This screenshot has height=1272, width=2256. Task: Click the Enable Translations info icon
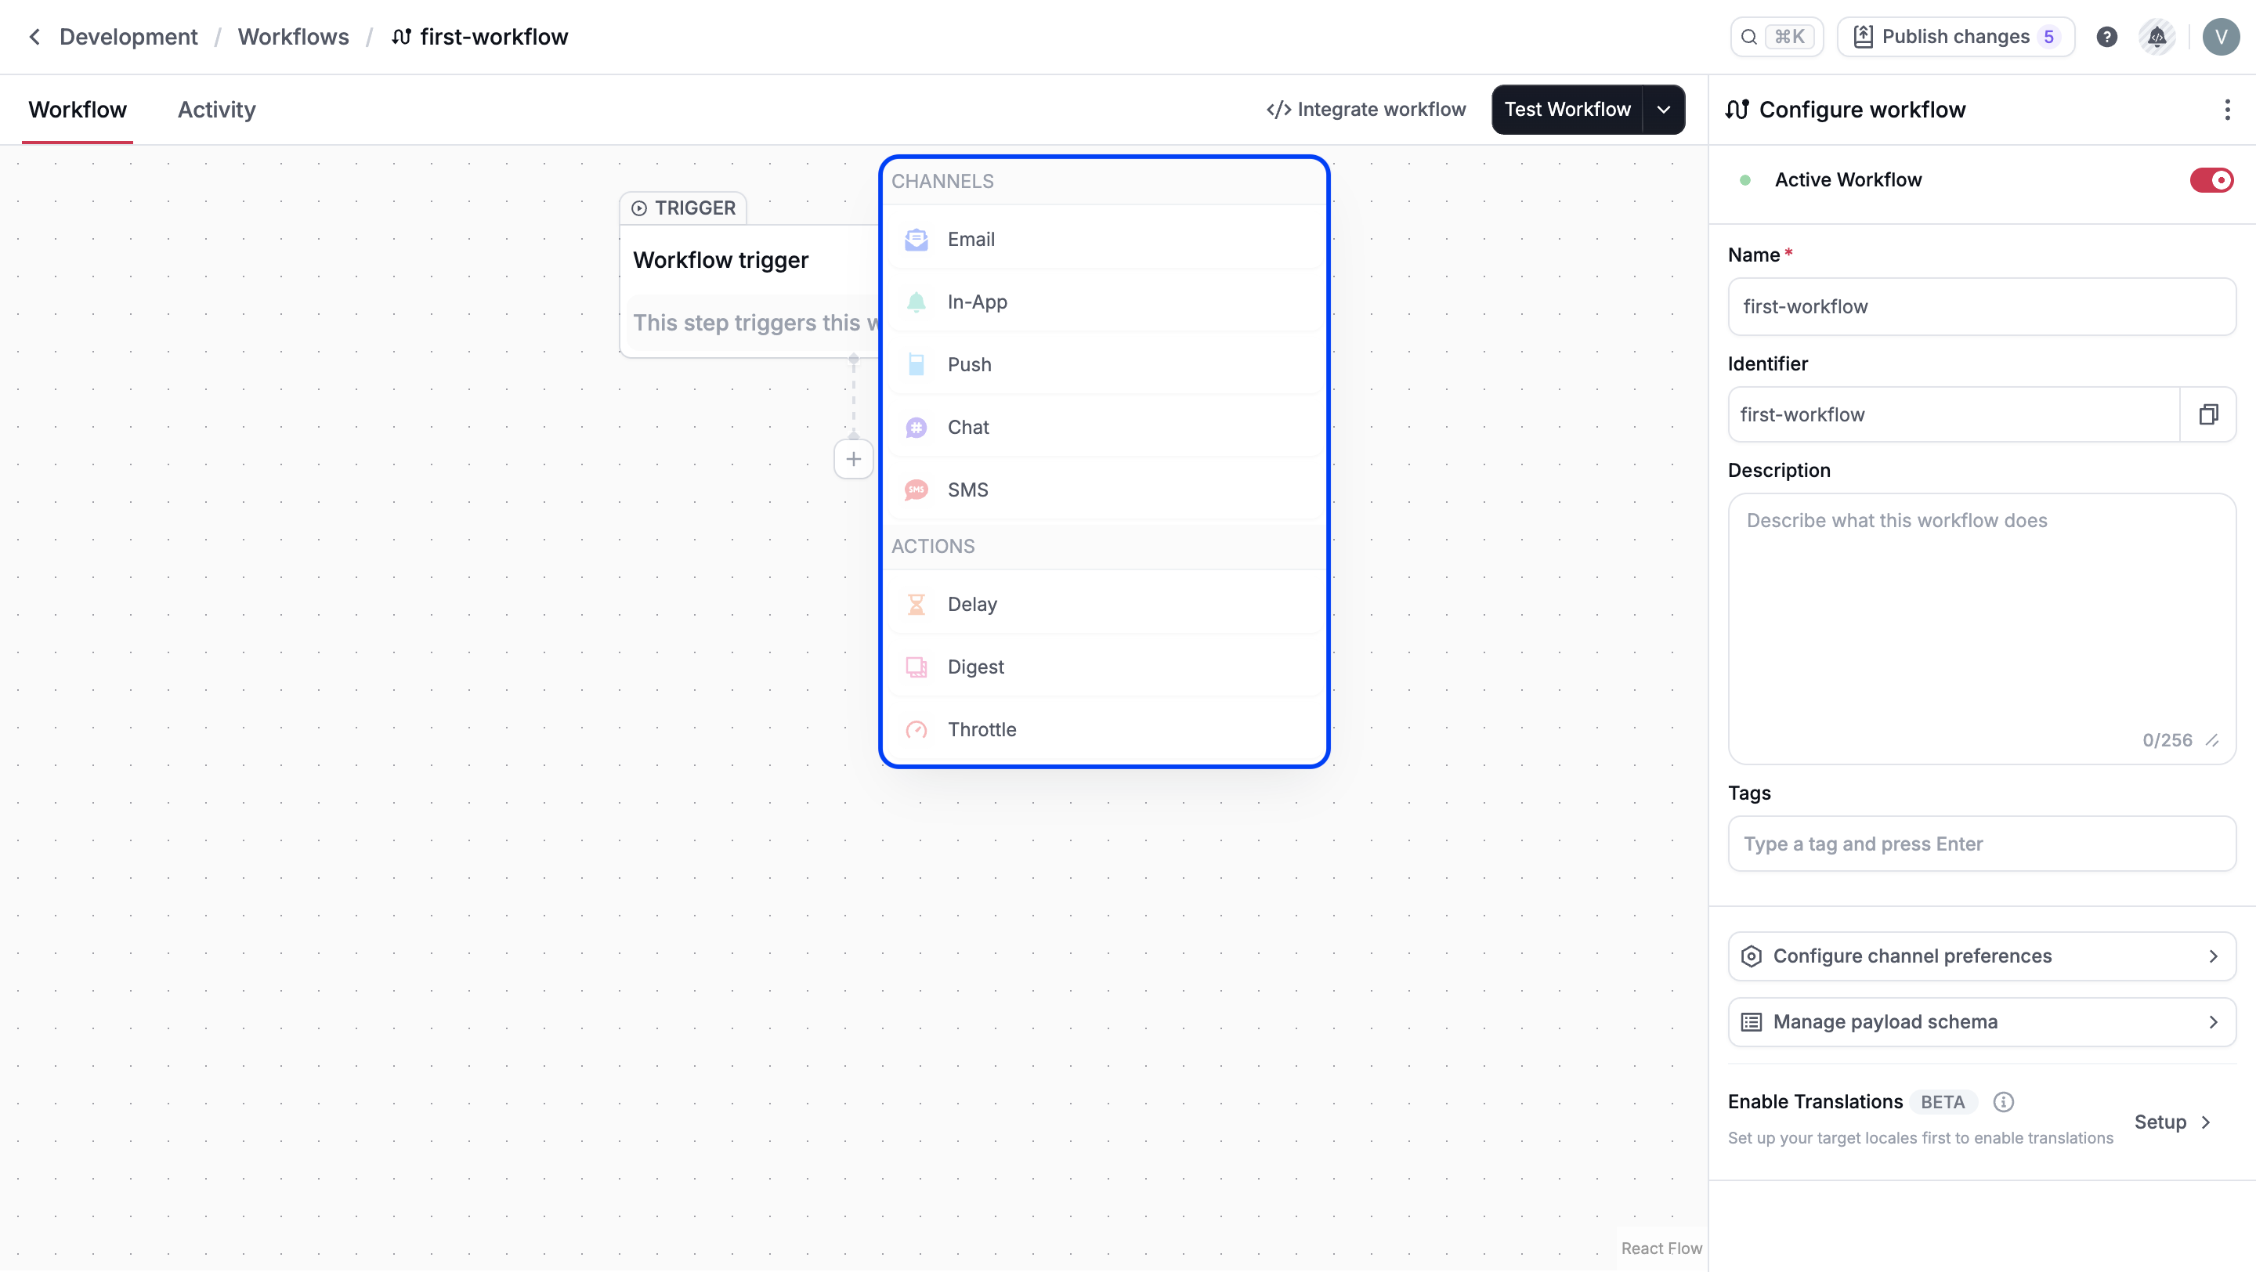[2003, 1101]
